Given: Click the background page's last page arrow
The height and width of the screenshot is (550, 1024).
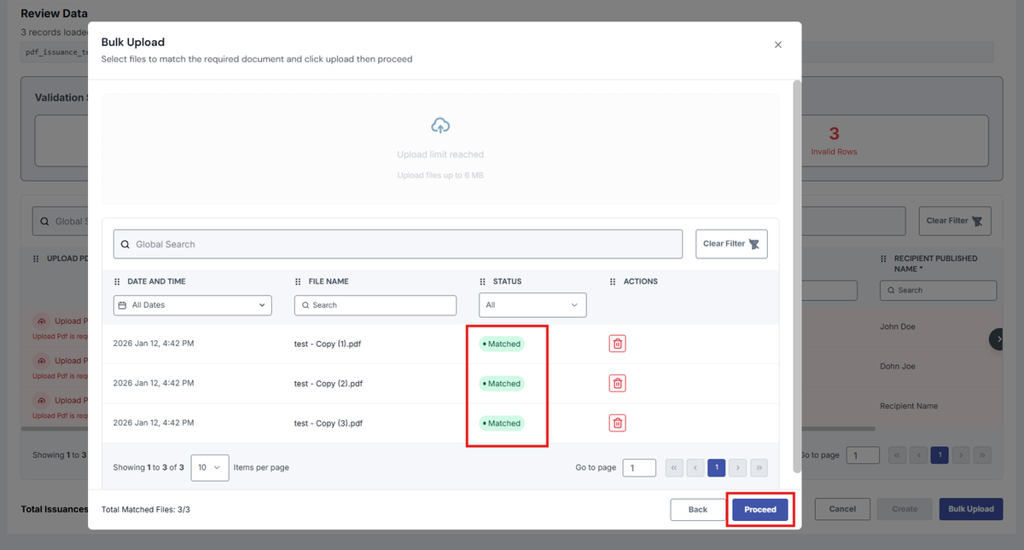Looking at the screenshot, I should click(x=982, y=455).
